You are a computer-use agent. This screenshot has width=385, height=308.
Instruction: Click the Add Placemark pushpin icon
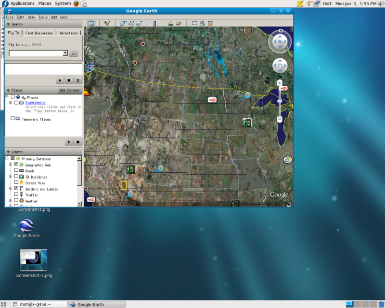coord(107,23)
